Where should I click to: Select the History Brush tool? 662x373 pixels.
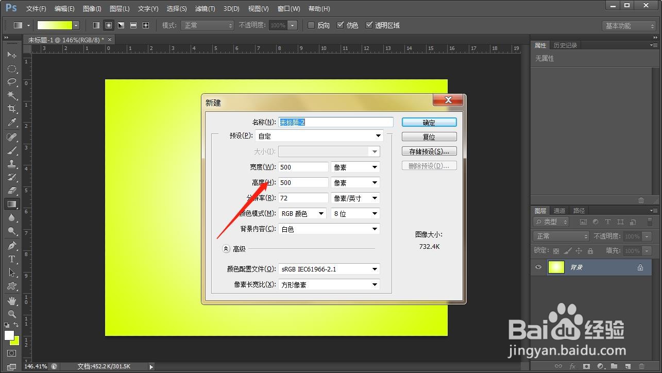11,177
